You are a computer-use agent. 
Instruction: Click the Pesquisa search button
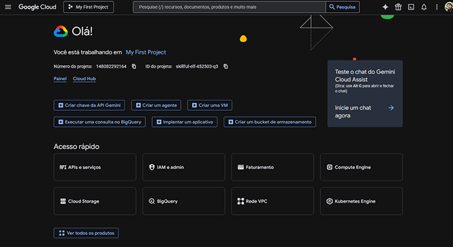tap(343, 7)
